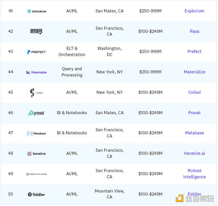Click the Preset company logo
This screenshot has width=218, height=206.
36,113
